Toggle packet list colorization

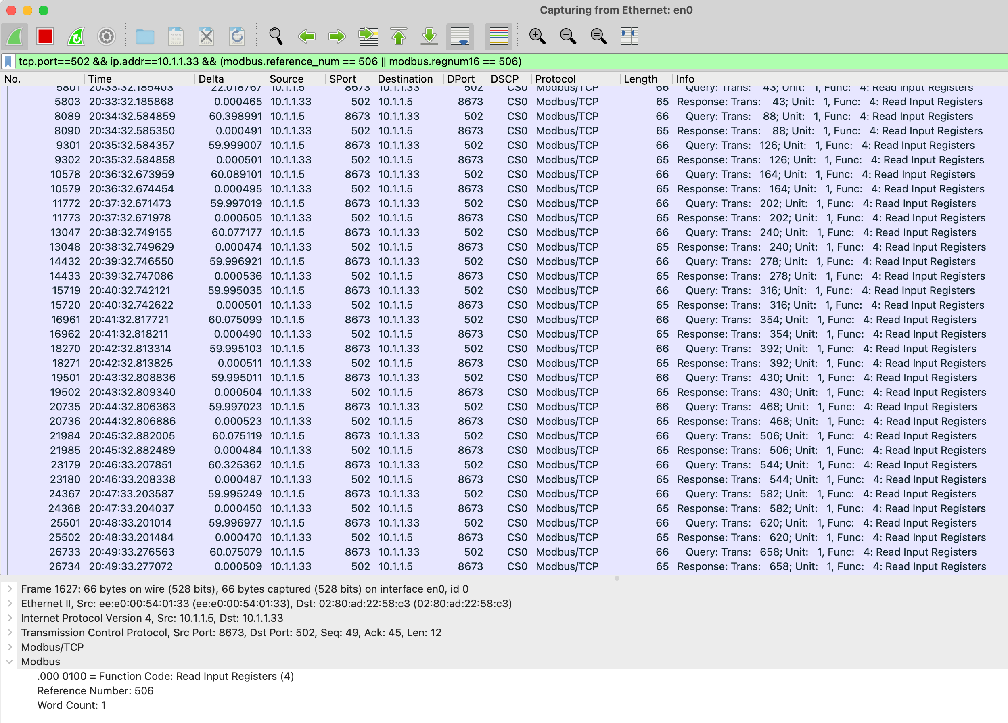tap(498, 36)
